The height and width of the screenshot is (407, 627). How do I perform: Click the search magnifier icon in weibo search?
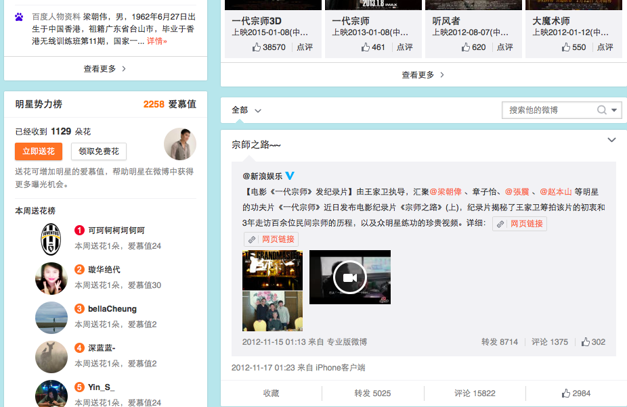click(x=601, y=110)
